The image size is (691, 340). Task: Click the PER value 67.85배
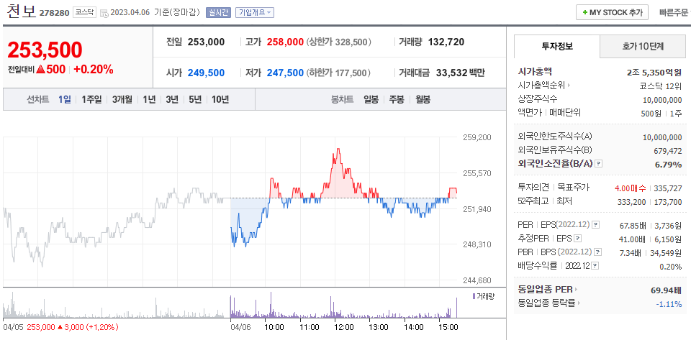point(633,225)
